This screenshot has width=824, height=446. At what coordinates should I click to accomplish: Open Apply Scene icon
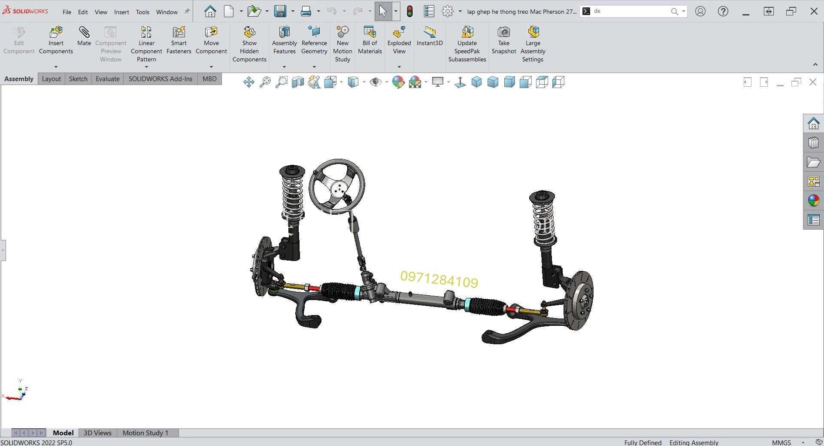click(x=415, y=82)
